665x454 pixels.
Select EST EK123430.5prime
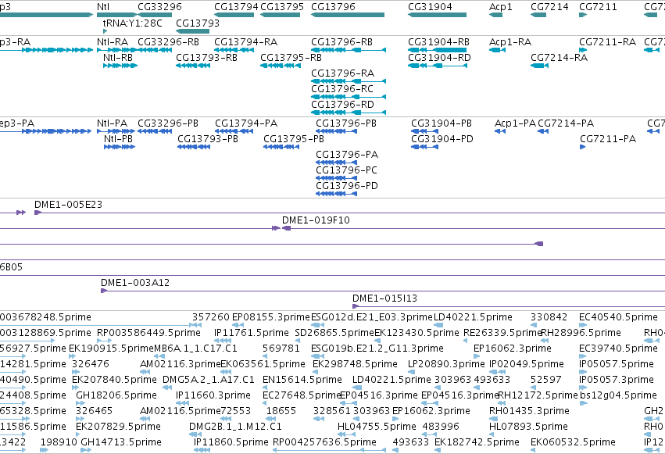click(x=417, y=333)
